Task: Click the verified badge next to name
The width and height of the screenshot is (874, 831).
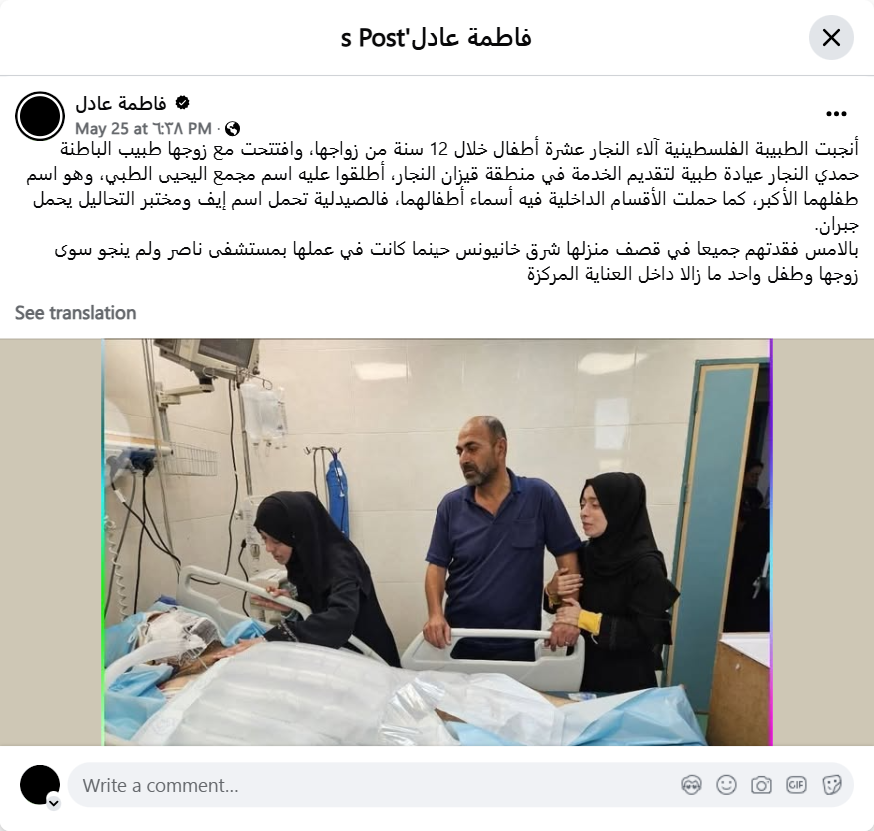Action: (182, 103)
